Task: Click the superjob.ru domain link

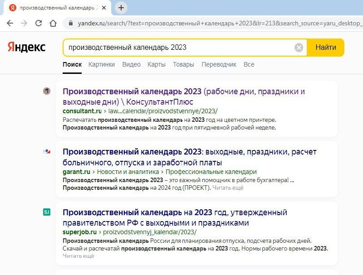Action: point(79,232)
